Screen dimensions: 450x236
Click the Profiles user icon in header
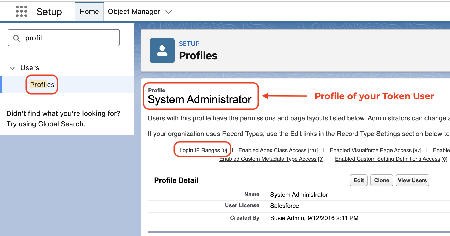click(x=162, y=51)
